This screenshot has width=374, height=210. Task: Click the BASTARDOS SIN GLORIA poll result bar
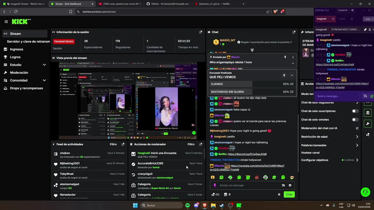(252, 92)
